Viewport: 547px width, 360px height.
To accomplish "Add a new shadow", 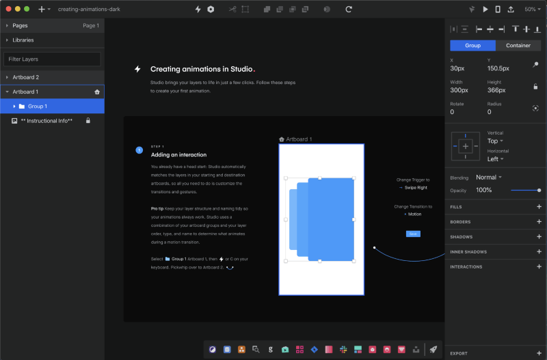I will point(539,237).
